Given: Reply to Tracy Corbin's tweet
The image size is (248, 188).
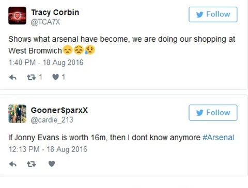Looking at the screenshot, I should (13, 77).
